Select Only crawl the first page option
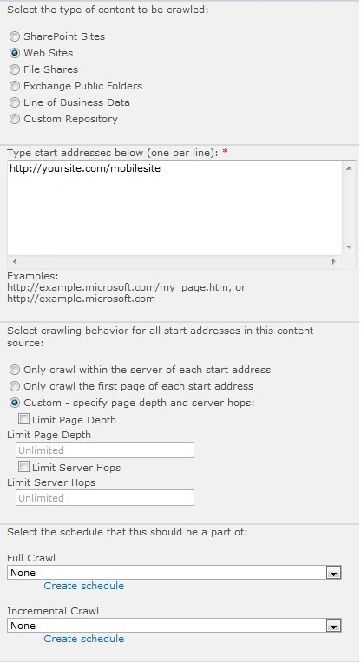 pos(15,386)
